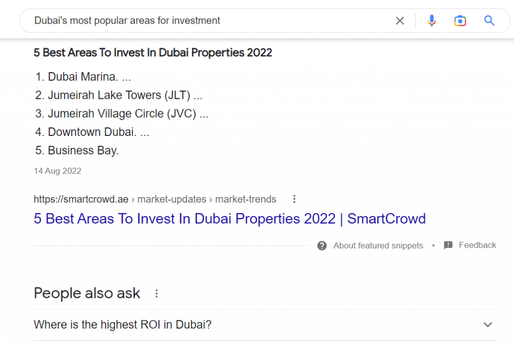This screenshot has width=514, height=342.
Task: Clear the search query with the X icon
Action: [x=400, y=21]
